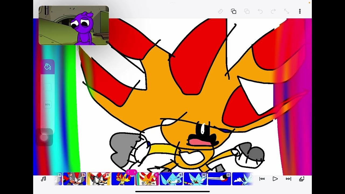
Task: Tap the diagonal resize arrows icon
Action: tap(287, 11)
